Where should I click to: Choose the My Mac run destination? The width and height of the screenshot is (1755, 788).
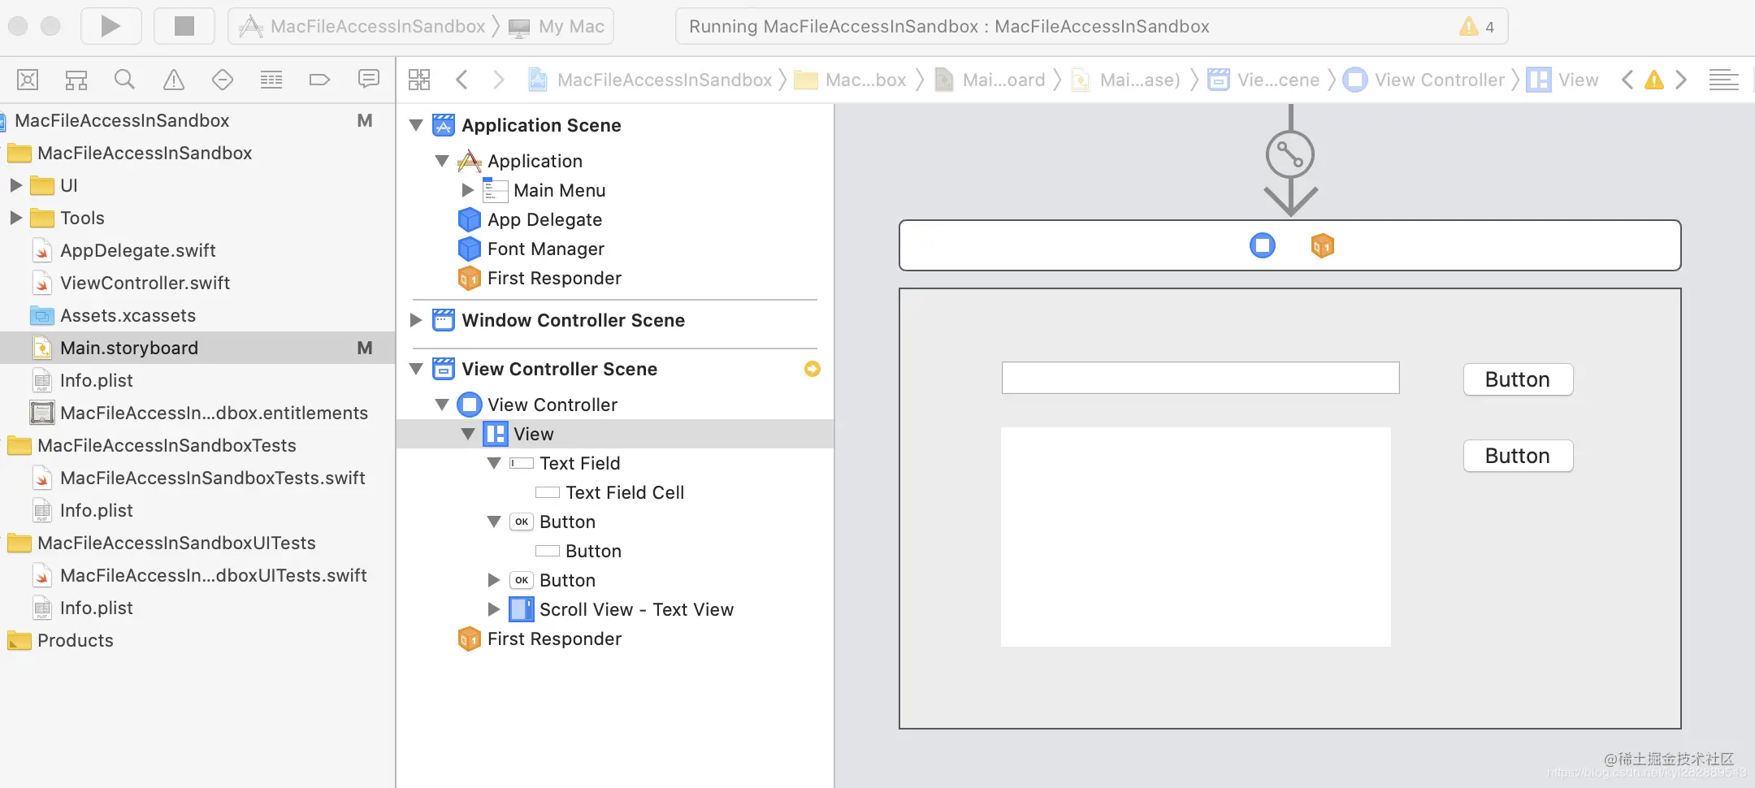click(x=557, y=26)
